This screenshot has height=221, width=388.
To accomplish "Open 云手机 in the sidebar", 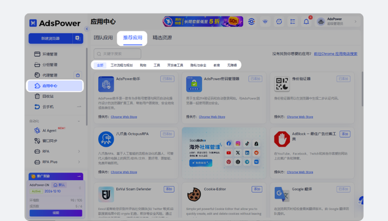I will pyautogui.click(x=48, y=107).
